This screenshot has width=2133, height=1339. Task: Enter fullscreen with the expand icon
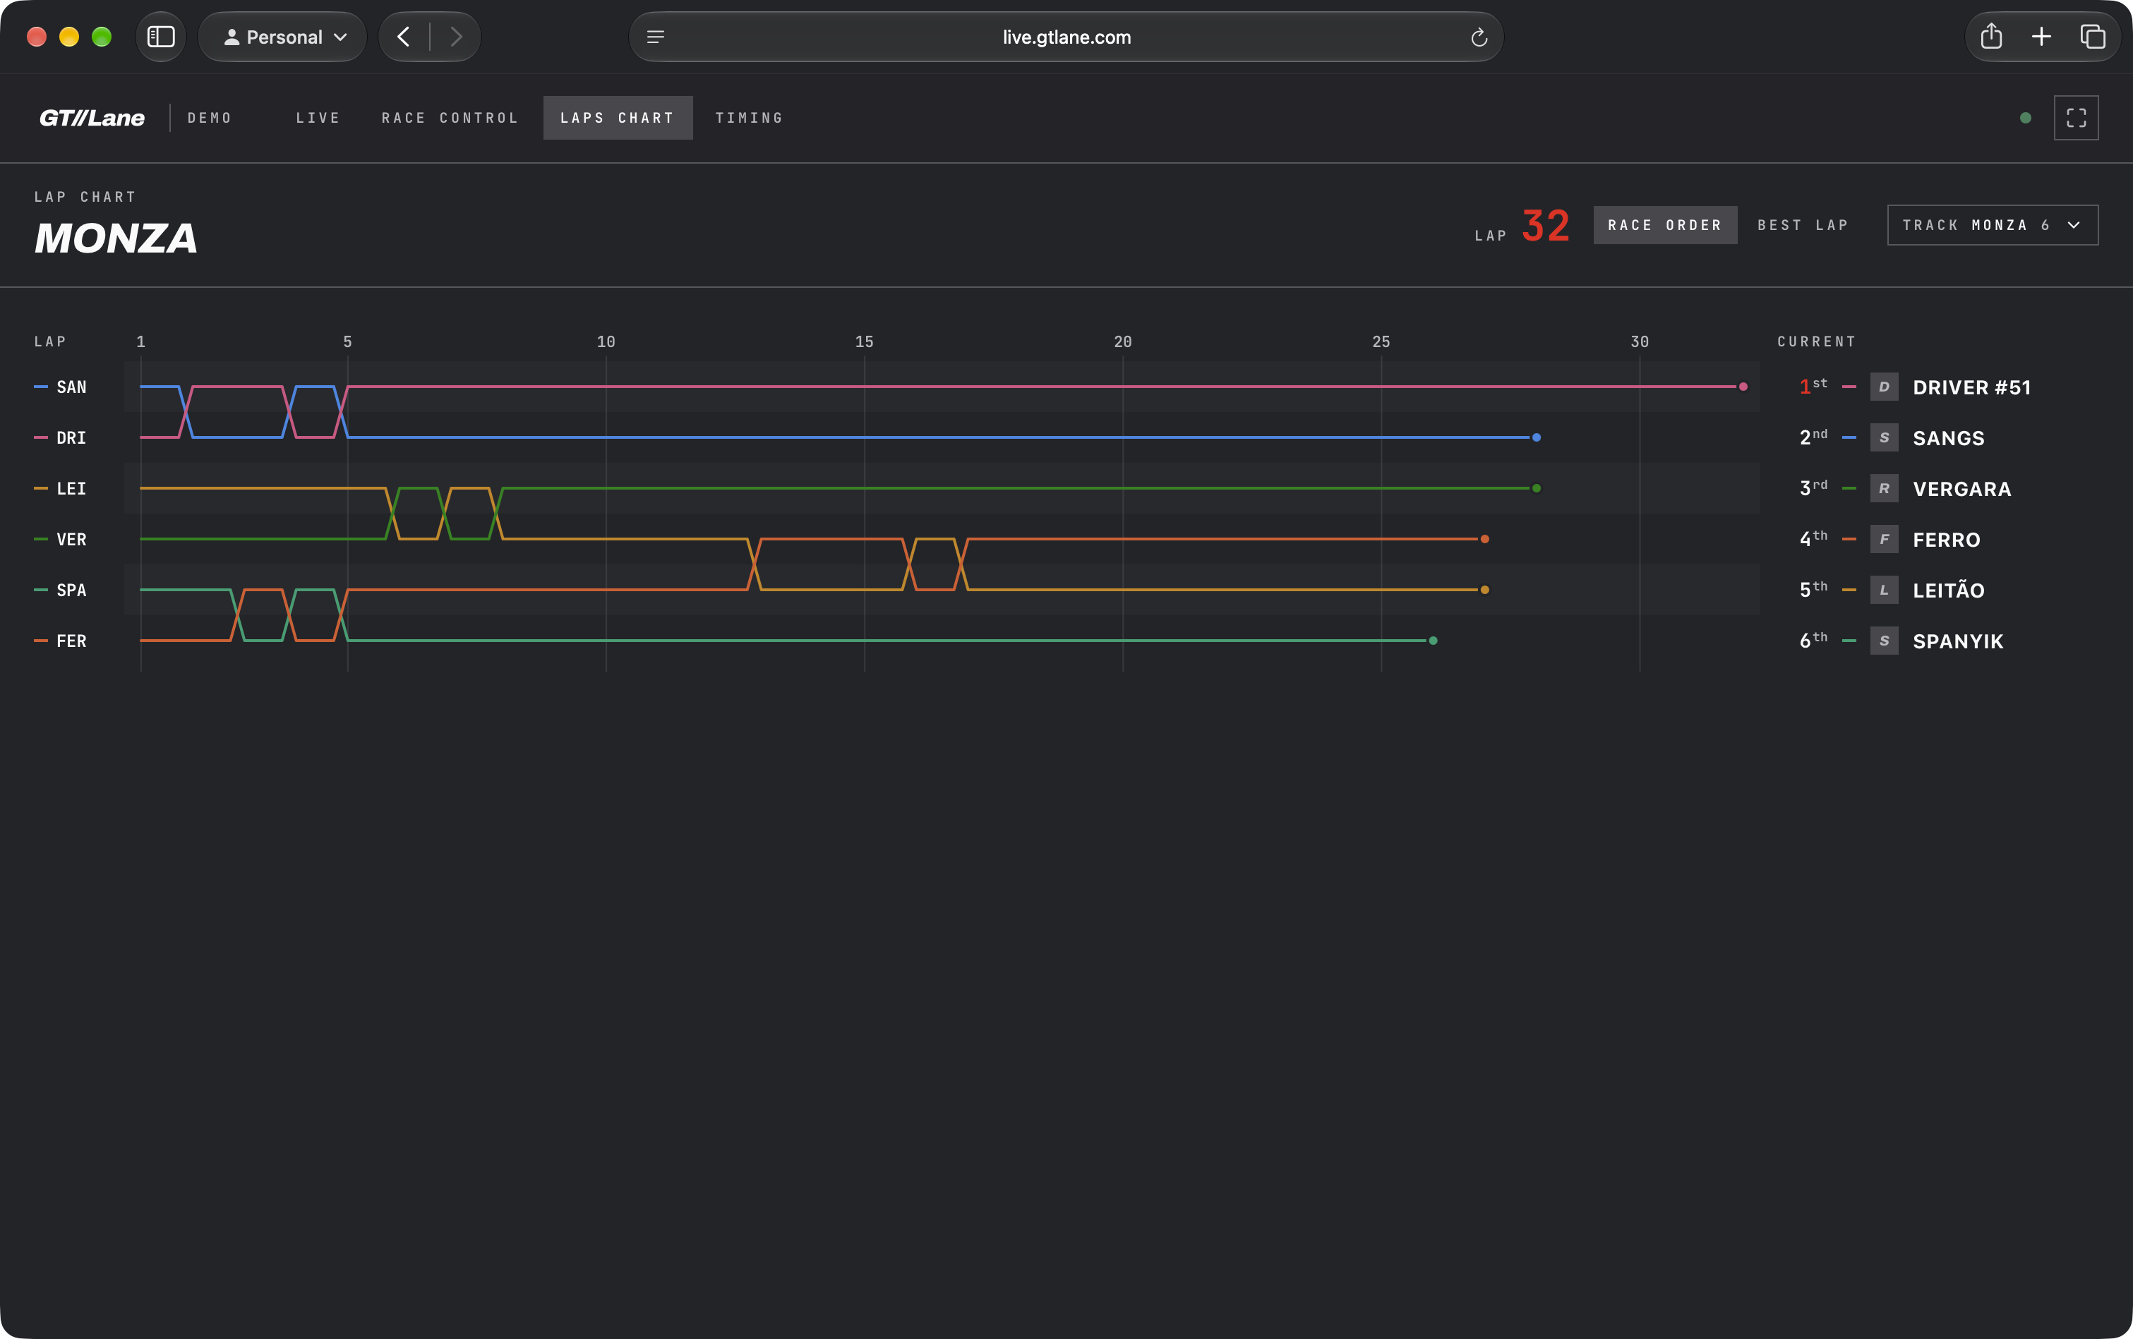pyautogui.click(x=2077, y=118)
